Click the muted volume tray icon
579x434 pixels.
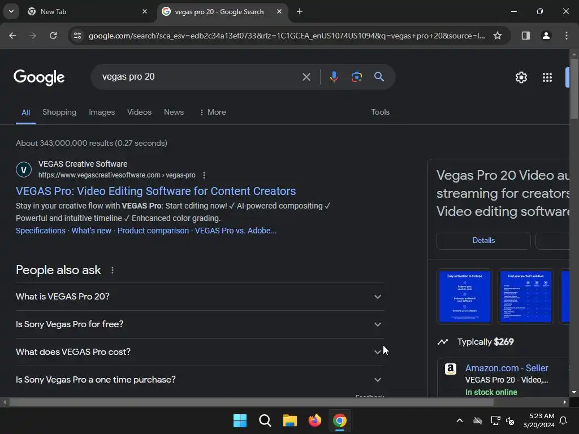[x=510, y=420]
